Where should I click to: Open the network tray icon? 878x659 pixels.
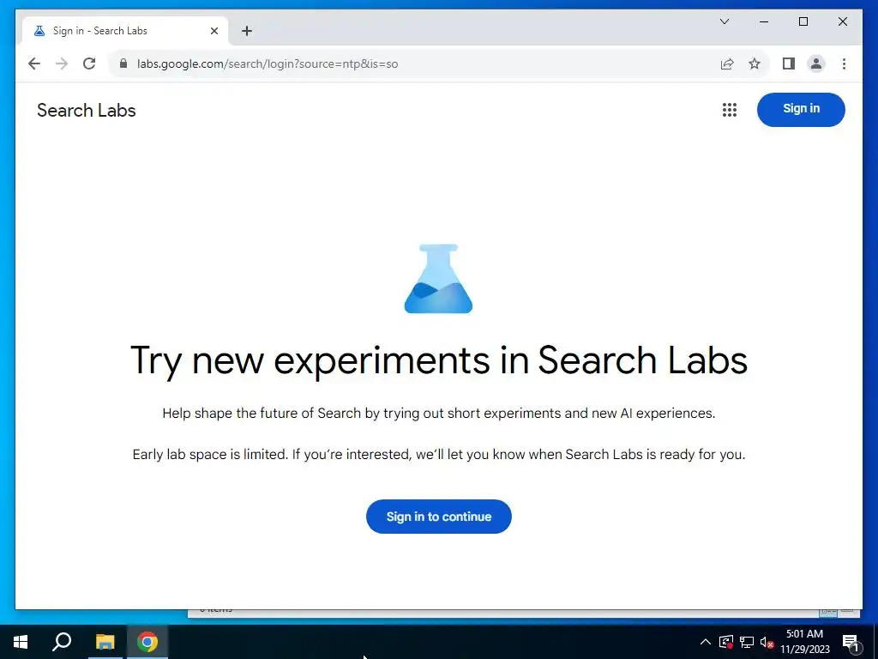click(x=747, y=642)
